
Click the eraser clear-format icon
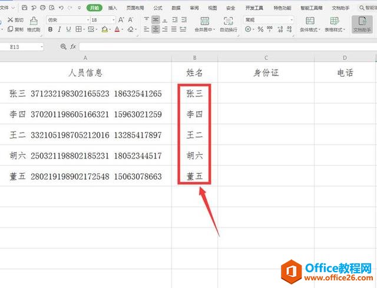pos(131,29)
